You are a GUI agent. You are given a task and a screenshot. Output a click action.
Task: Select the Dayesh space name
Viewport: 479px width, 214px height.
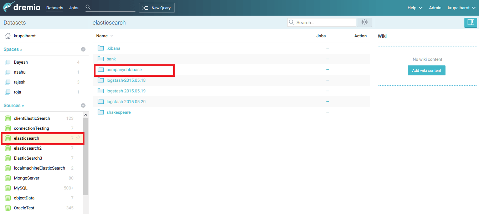pos(21,62)
